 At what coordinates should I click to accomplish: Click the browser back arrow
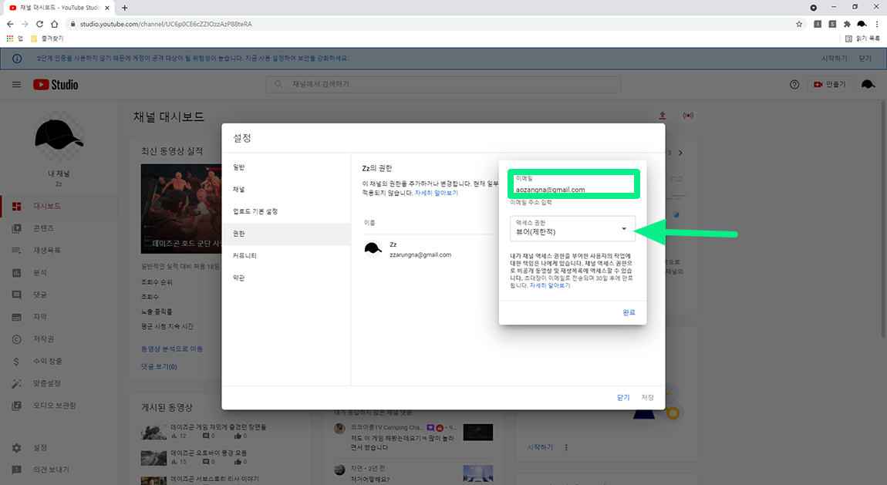coord(10,24)
